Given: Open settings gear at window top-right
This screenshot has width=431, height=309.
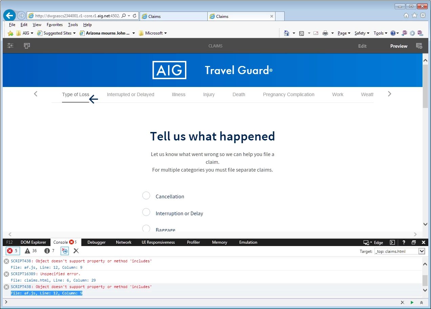Looking at the screenshot, I should [423, 16].
